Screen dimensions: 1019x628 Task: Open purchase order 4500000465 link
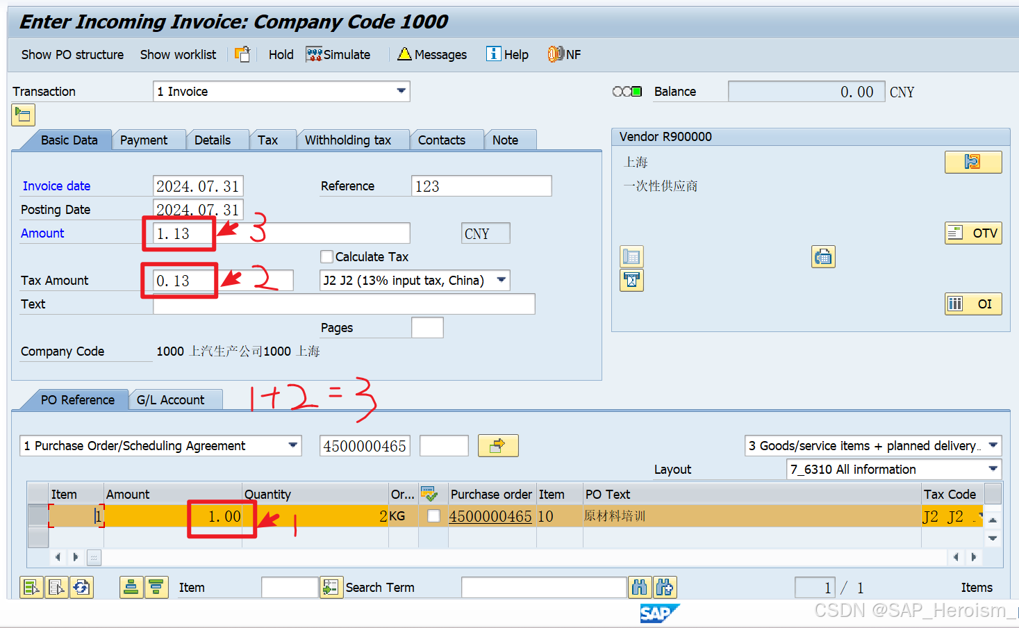(x=490, y=516)
